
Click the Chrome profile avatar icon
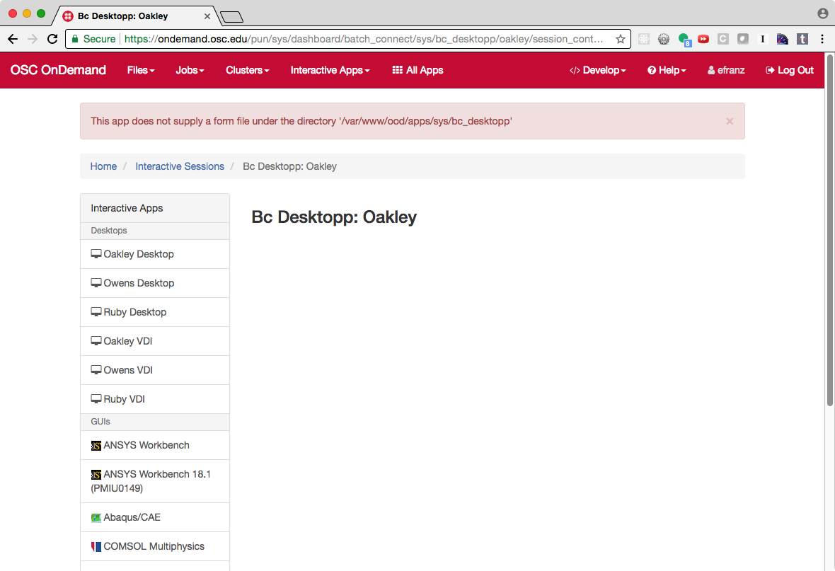[x=823, y=13]
